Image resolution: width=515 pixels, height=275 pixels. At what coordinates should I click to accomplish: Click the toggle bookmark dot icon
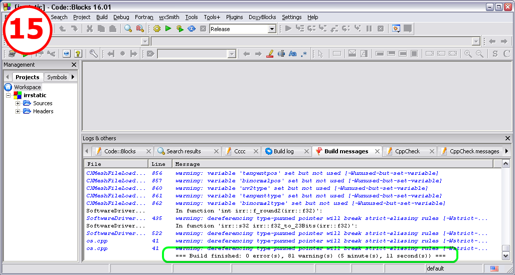pyautogui.click(x=122, y=54)
